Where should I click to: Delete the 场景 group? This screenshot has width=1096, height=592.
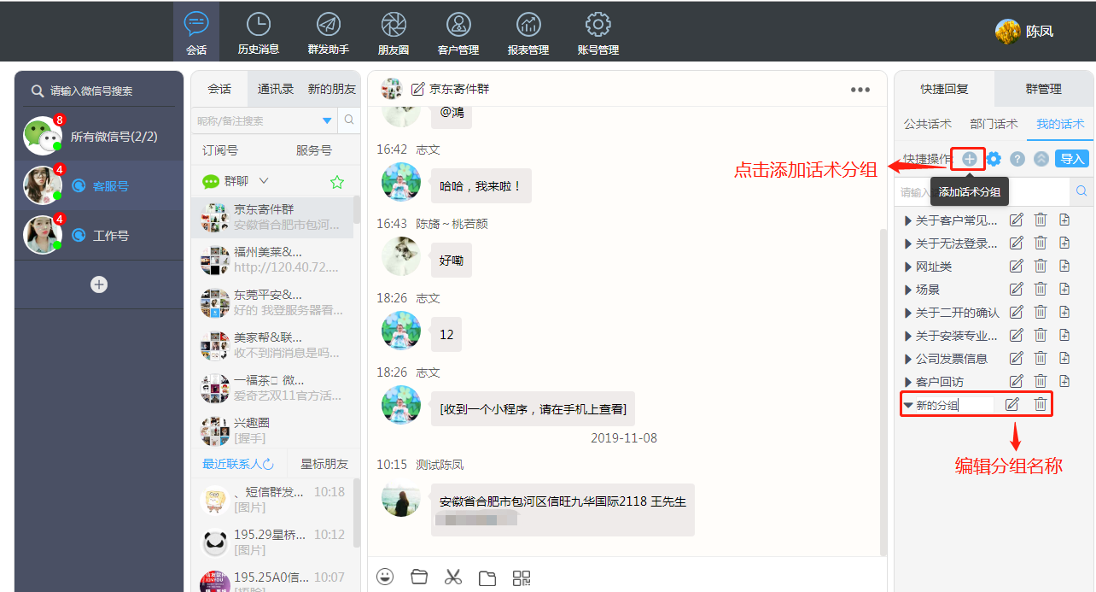(1041, 290)
